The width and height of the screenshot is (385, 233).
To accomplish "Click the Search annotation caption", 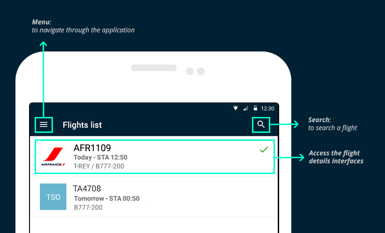I will [333, 124].
